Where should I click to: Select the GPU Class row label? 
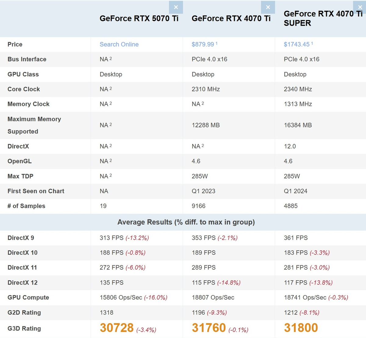click(23, 74)
